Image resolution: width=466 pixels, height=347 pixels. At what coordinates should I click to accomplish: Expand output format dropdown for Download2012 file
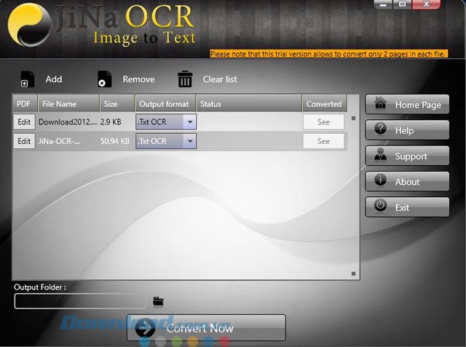189,122
